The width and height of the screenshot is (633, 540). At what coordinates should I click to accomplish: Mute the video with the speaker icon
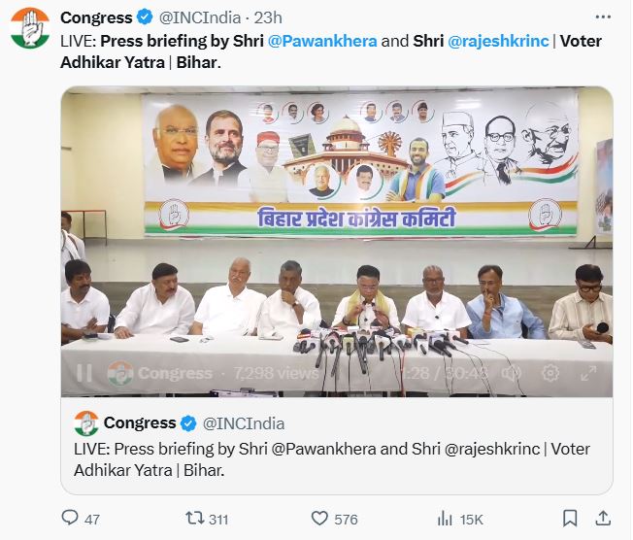(x=511, y=373)
